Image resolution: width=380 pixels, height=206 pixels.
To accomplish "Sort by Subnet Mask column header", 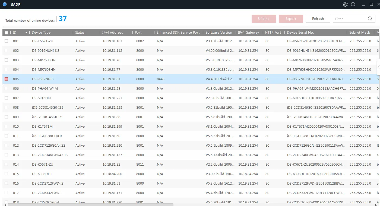I will (360, 33).
